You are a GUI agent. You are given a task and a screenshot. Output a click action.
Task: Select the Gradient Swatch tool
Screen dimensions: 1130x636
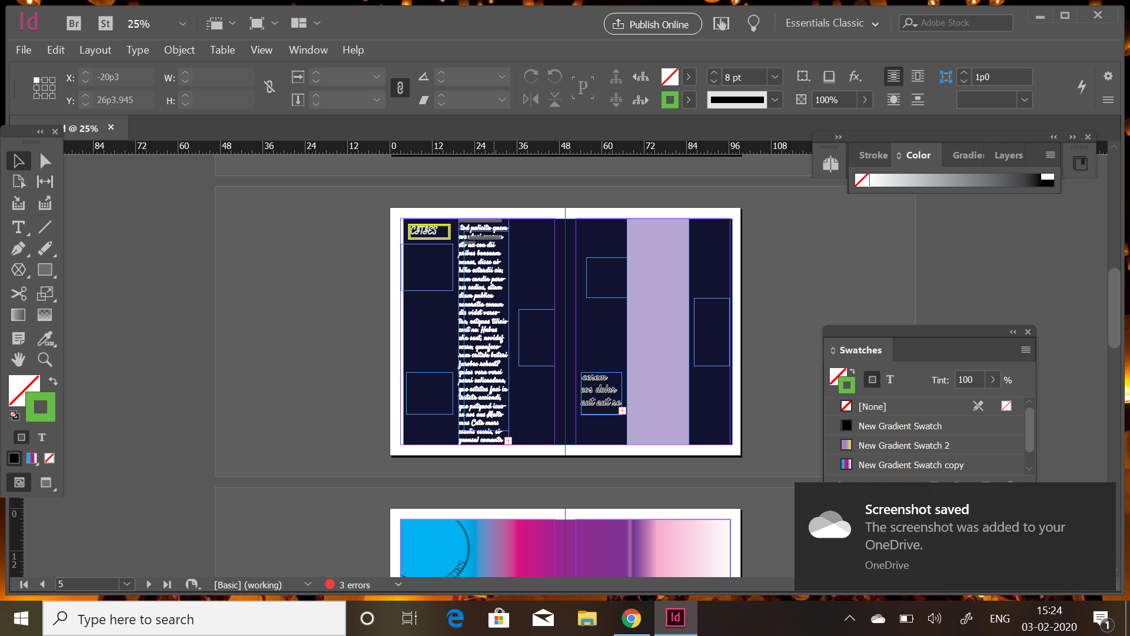click(x=18, y=315)
